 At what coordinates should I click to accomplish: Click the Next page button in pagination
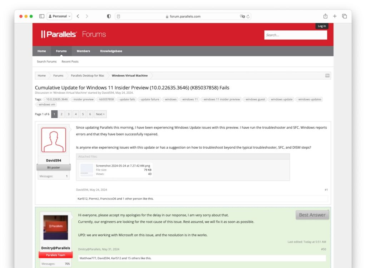point(100,114)
